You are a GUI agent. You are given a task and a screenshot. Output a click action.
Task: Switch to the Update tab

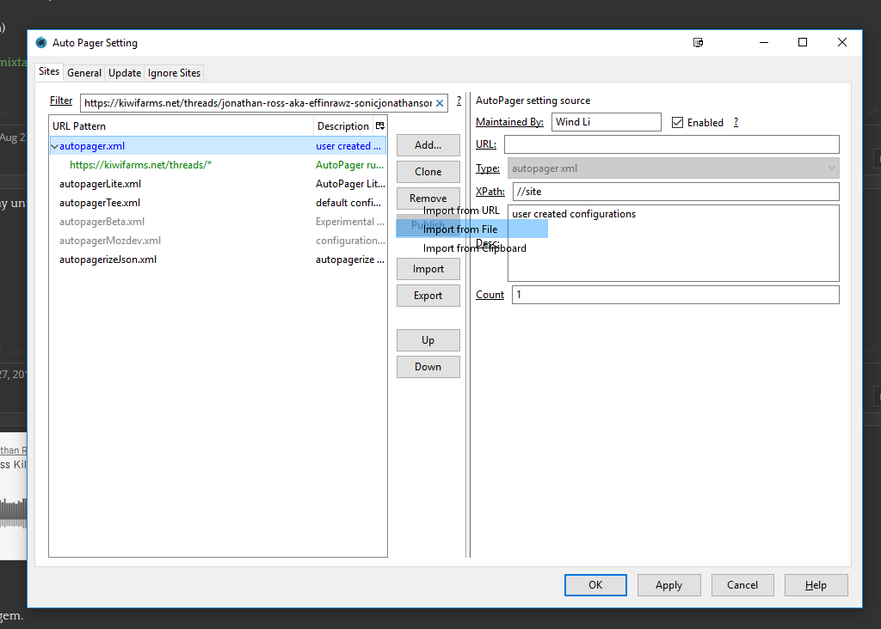coord(125,73)
